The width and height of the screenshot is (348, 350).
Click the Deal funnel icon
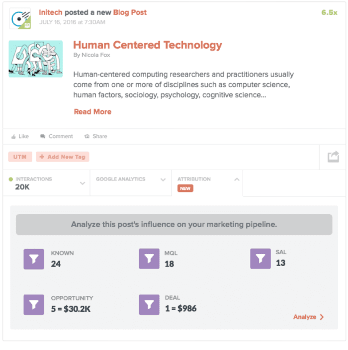click(x=149, y=304)
